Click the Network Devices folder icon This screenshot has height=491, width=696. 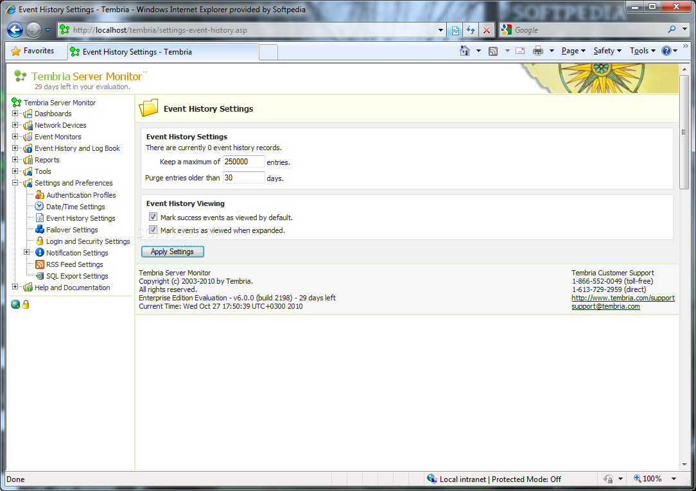(28, 126)
